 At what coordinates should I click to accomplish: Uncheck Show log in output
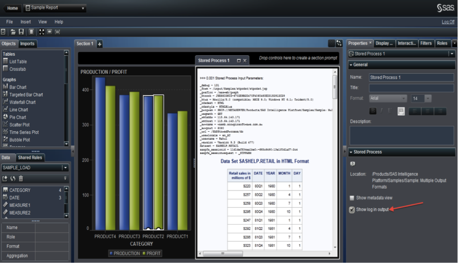coord(352,210)
